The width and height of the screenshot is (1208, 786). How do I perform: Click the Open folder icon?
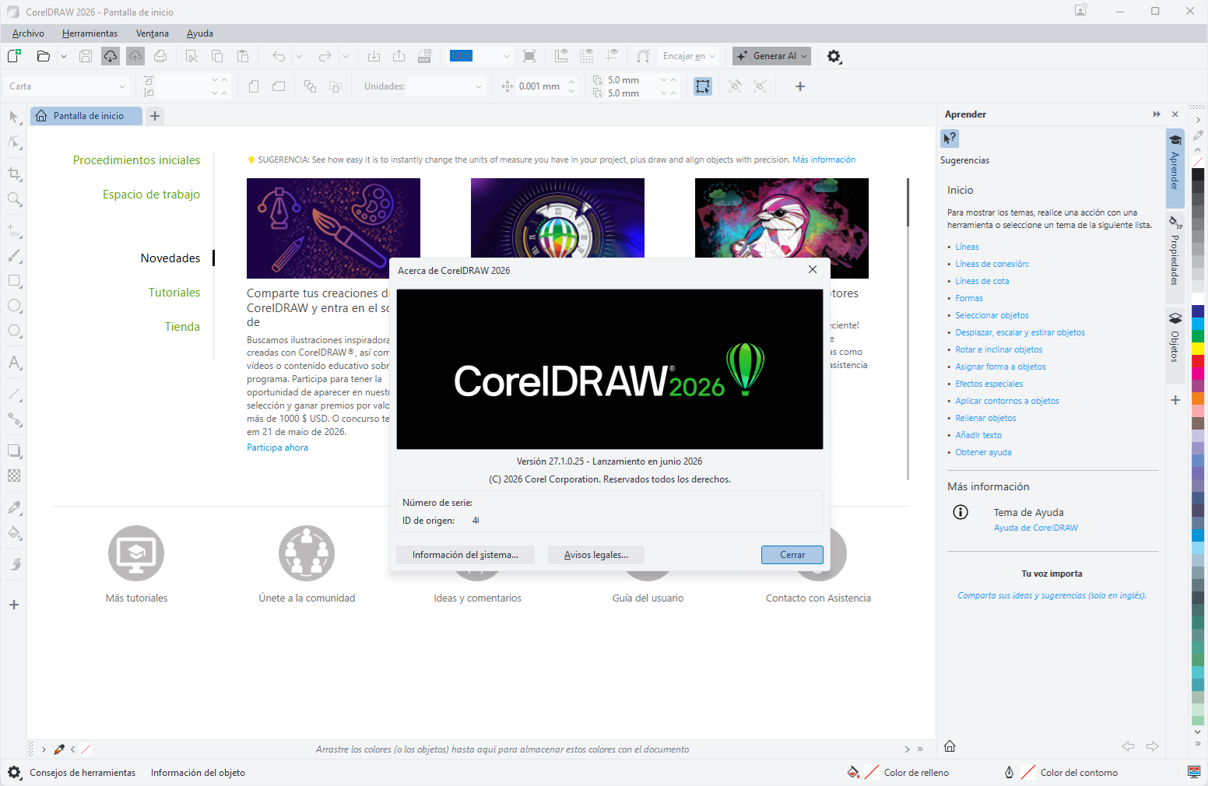[44, 56]
